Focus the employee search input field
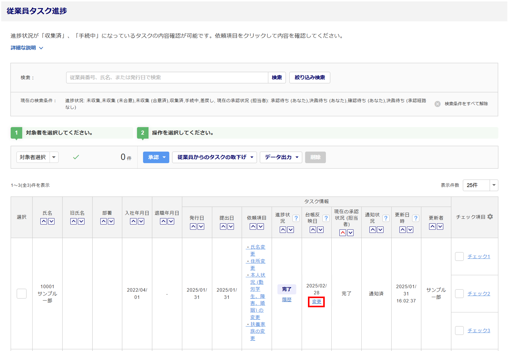The height and width of the screenshot is (351, 509). (x=167, y=77)
